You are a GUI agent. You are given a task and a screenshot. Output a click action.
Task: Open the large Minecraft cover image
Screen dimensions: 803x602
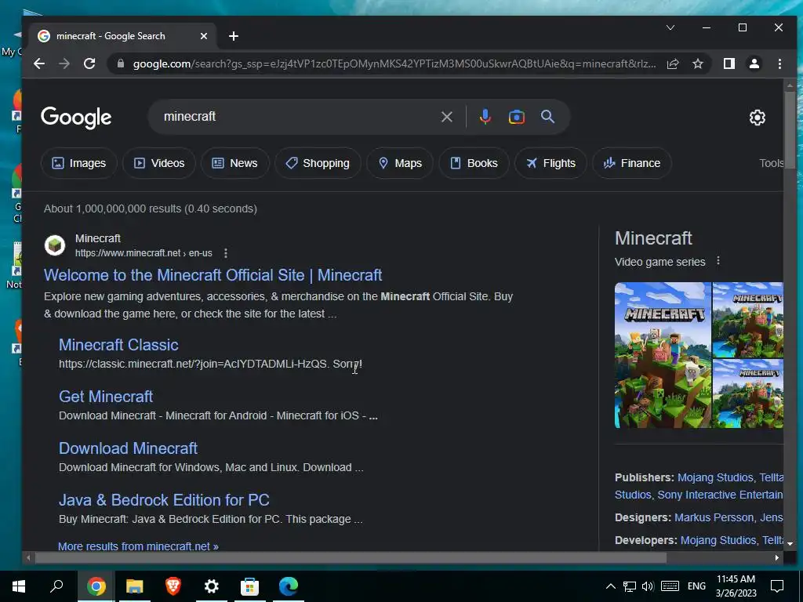point(663,355)
